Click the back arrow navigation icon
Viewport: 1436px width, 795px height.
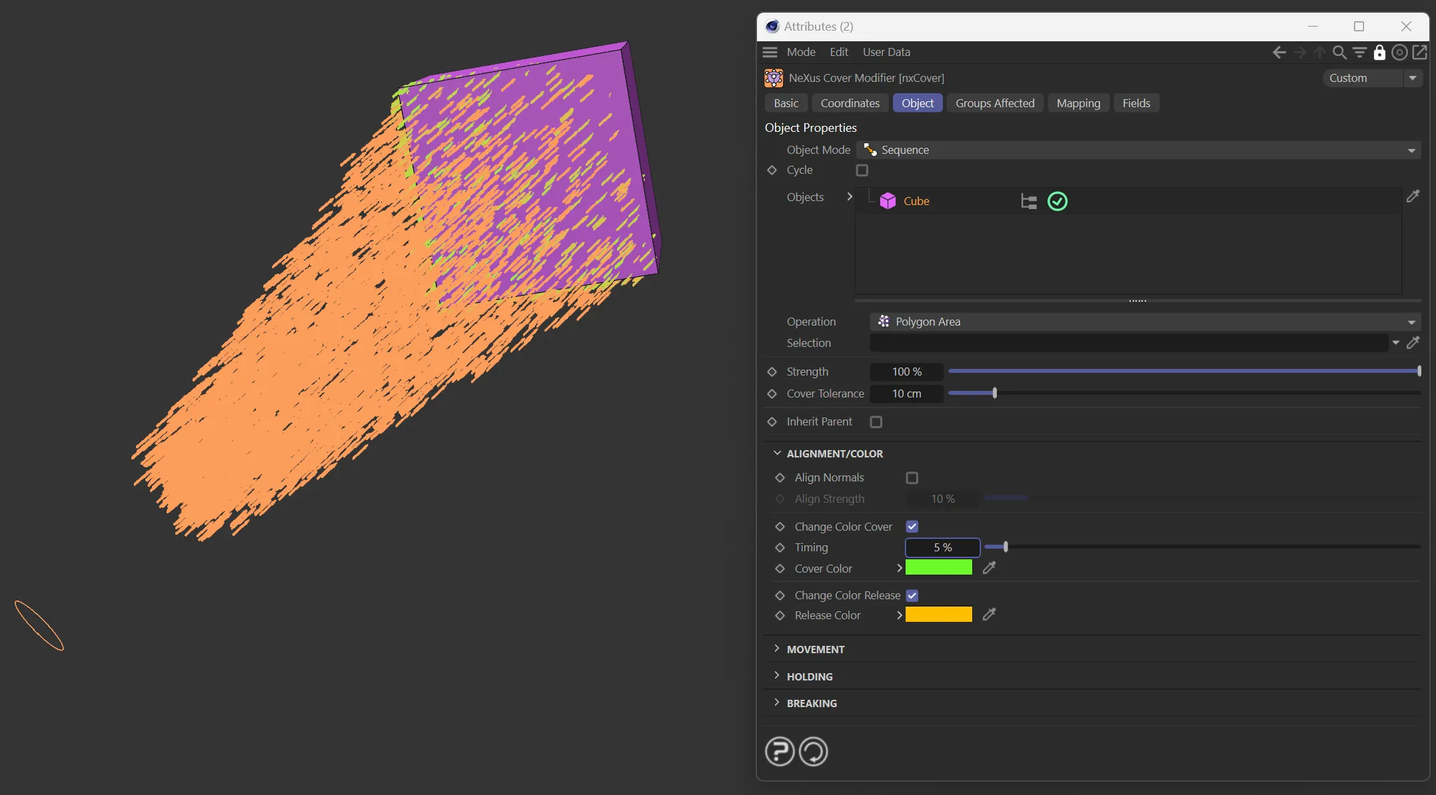[1279, 52]
